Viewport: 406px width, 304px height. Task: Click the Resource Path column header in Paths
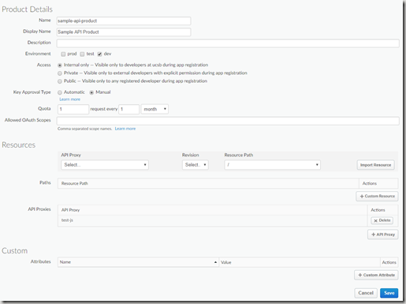(75, 183)
